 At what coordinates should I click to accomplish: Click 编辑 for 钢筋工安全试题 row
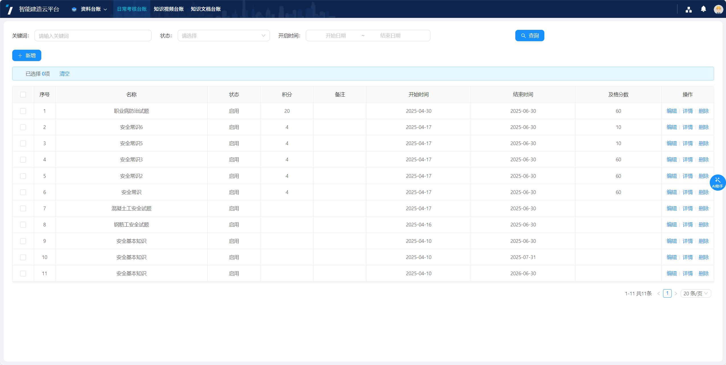coord(671,225)
